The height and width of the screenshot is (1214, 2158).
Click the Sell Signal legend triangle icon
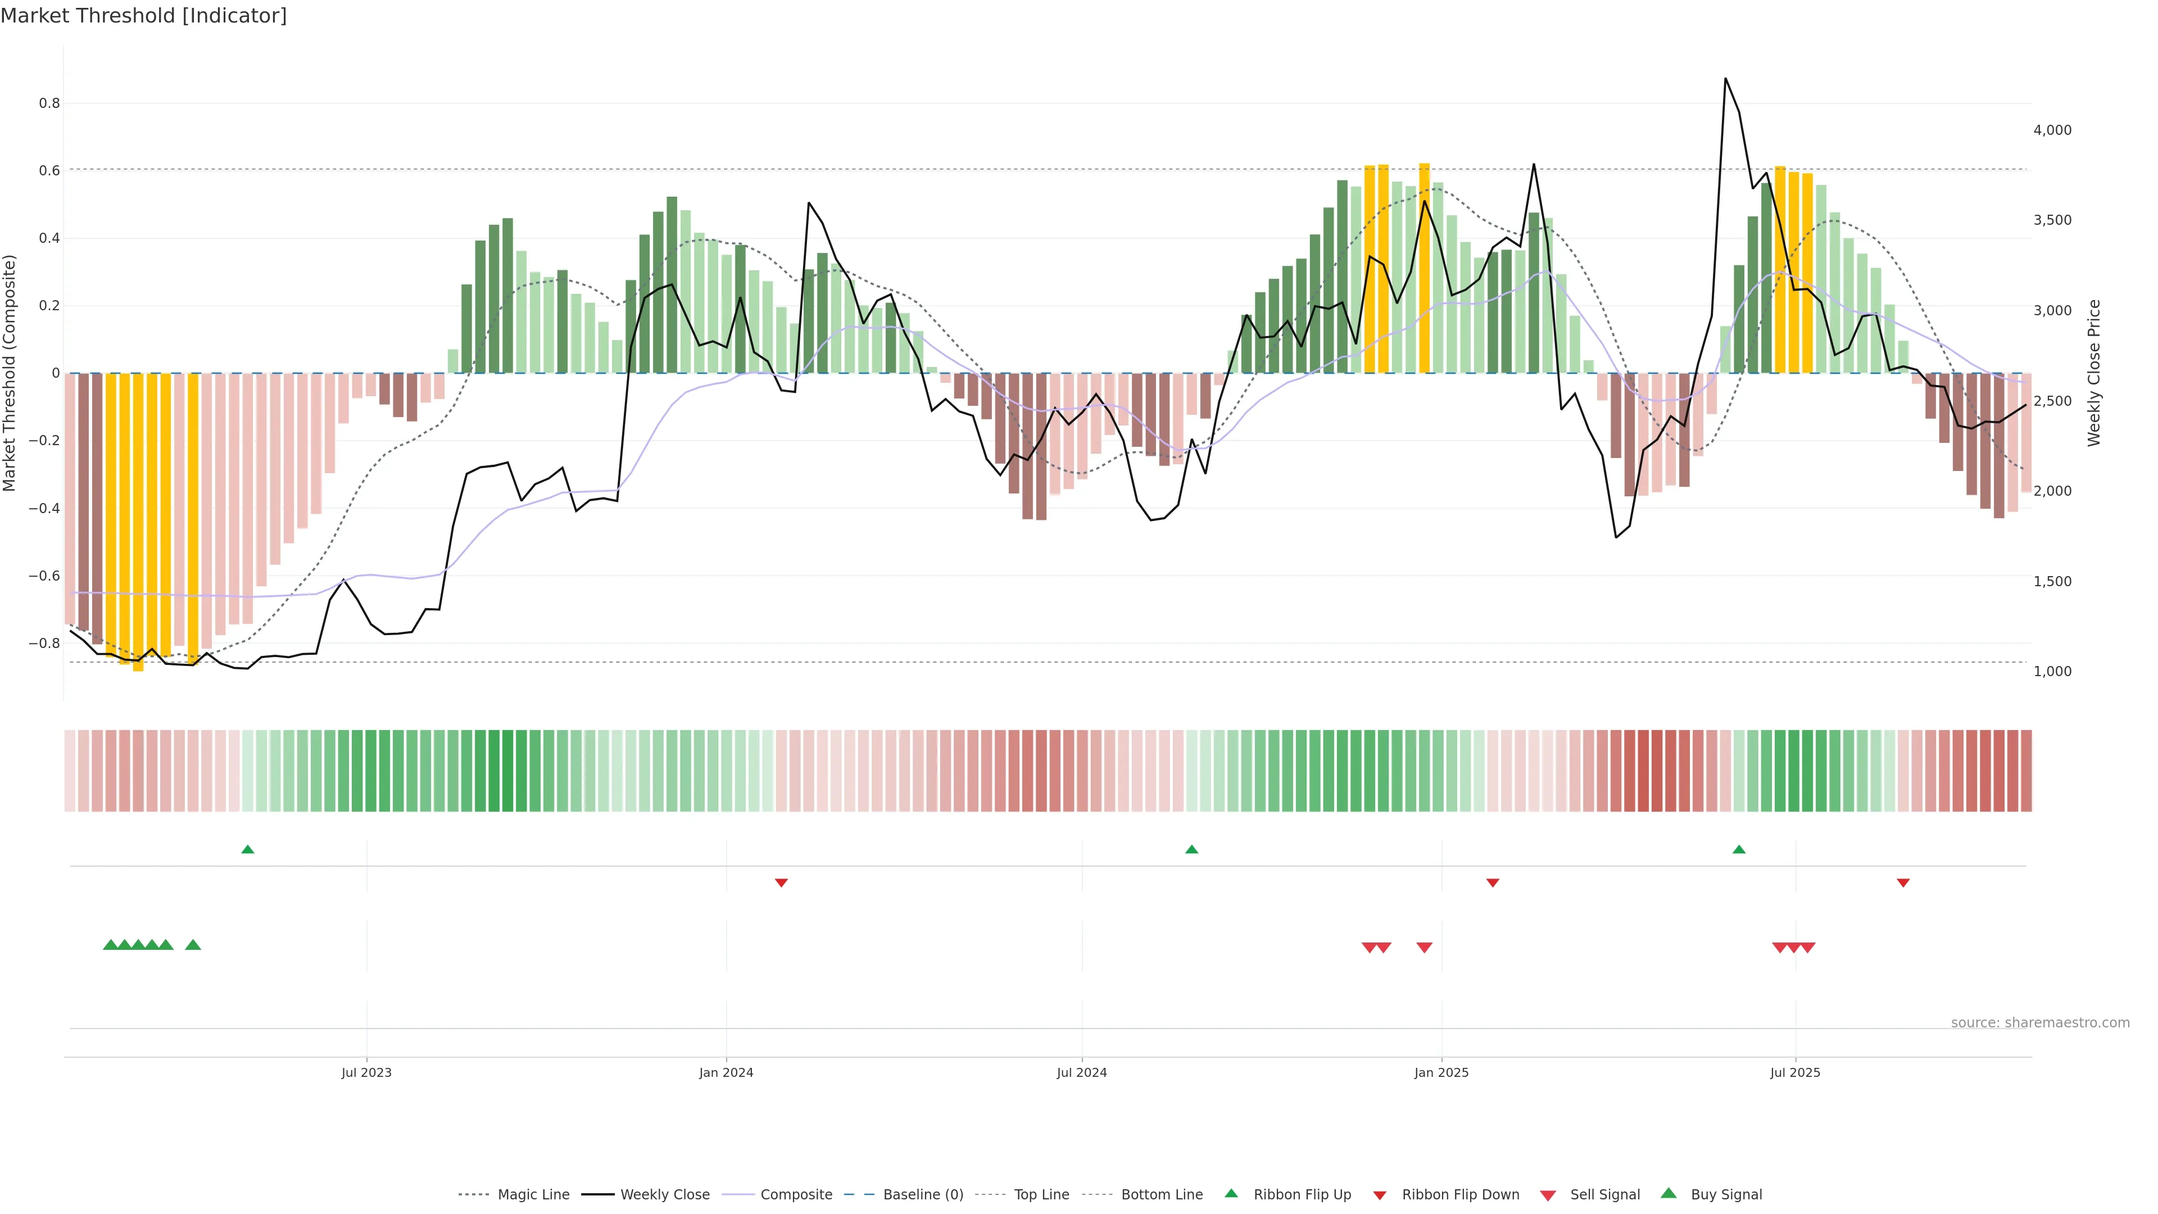(x=1548, y=1195)
